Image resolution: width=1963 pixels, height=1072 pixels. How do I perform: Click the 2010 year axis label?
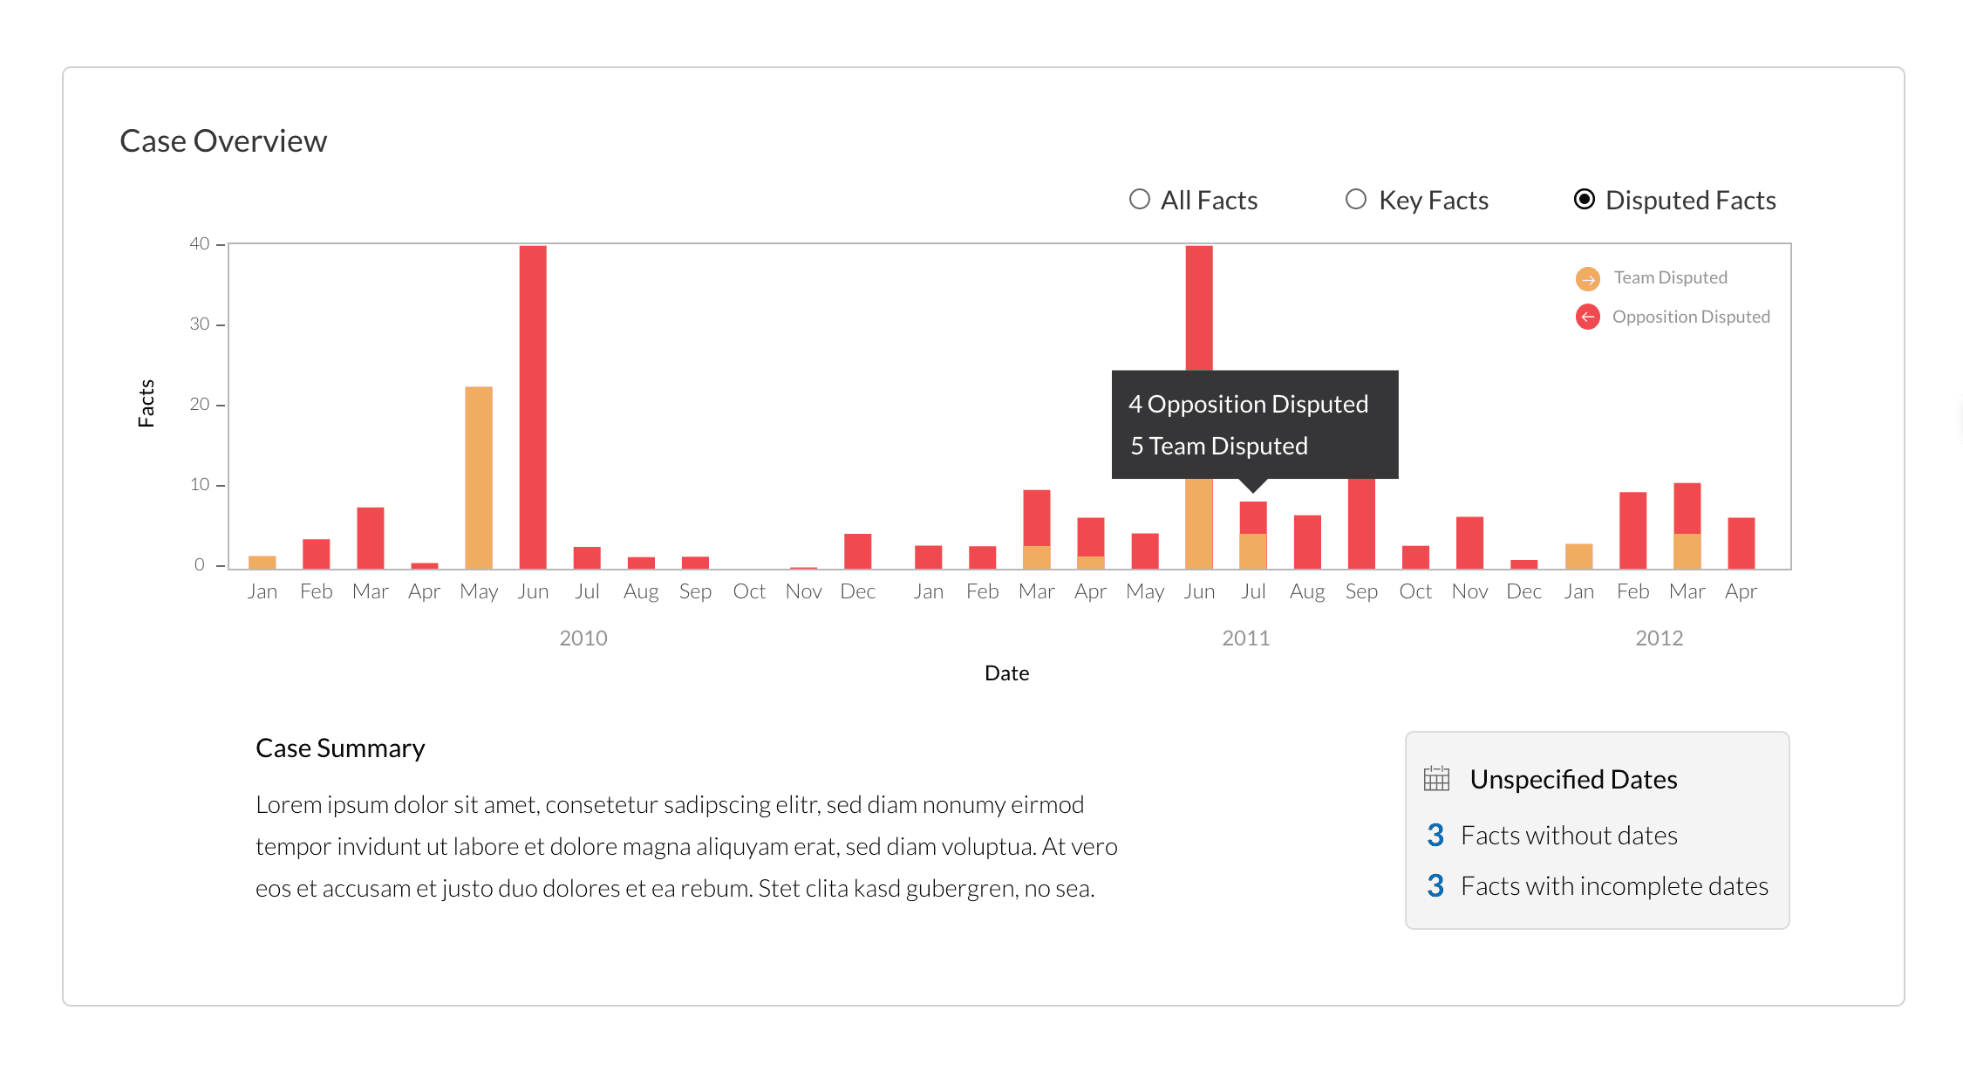[x=583, y=638]
